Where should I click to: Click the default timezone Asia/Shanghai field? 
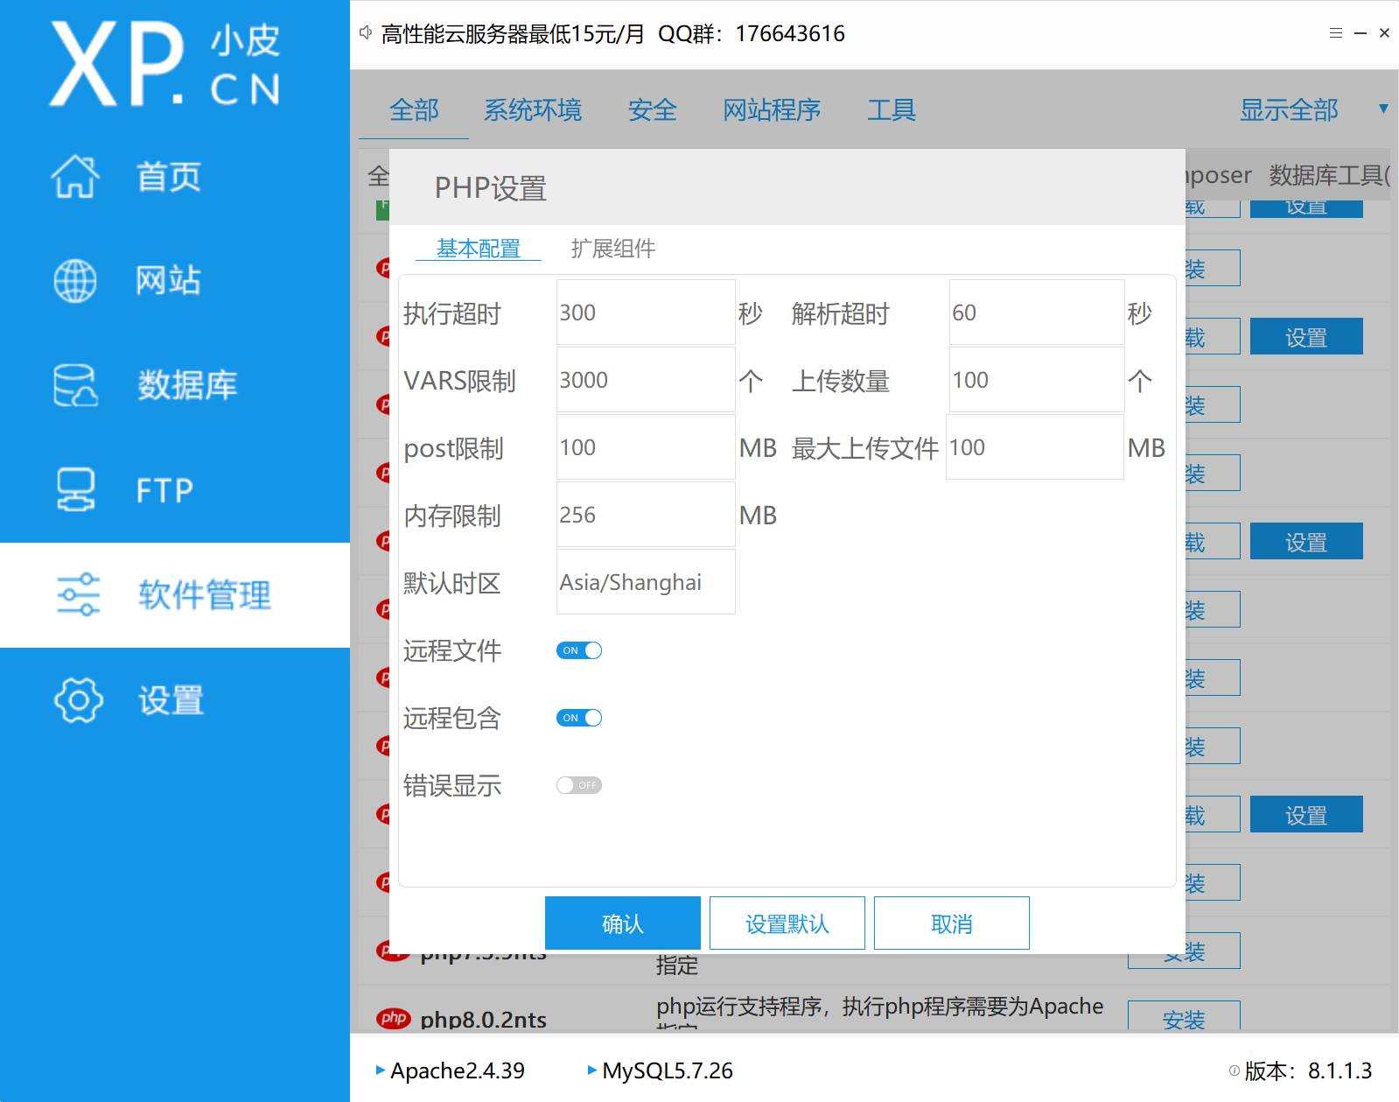pos(646,582)
